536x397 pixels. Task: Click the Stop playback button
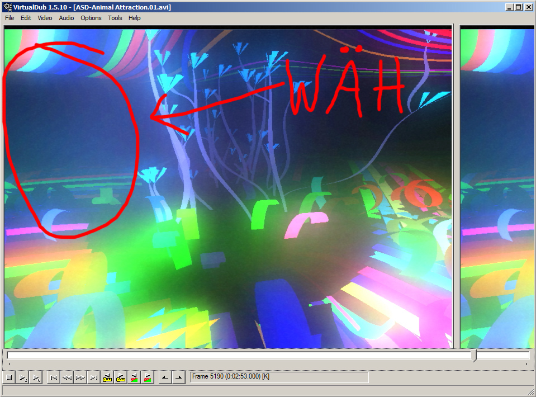(9, 378)
